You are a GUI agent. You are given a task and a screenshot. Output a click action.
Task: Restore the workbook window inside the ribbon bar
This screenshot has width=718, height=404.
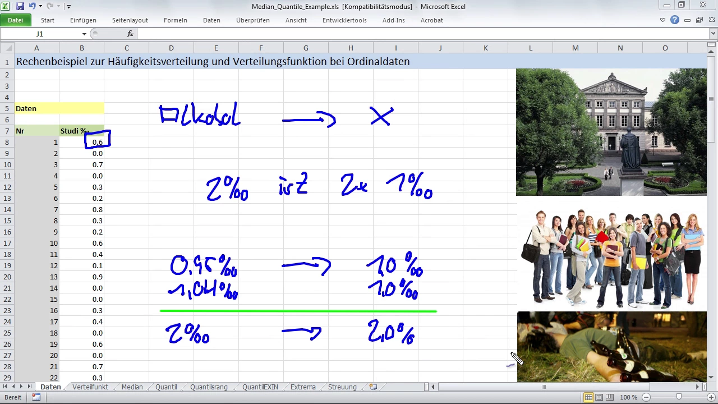pos(699,20)
